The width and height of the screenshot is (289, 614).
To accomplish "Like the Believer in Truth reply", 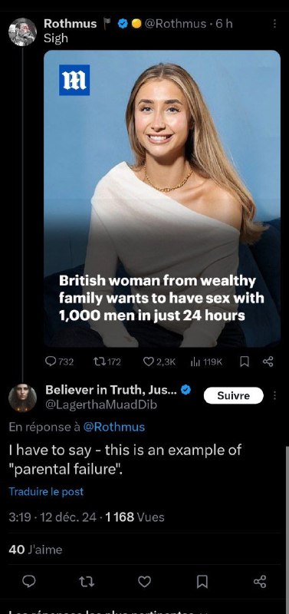I will coord(144,582).
